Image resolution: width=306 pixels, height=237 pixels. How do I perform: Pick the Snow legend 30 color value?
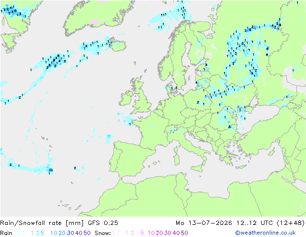[168, 233]
